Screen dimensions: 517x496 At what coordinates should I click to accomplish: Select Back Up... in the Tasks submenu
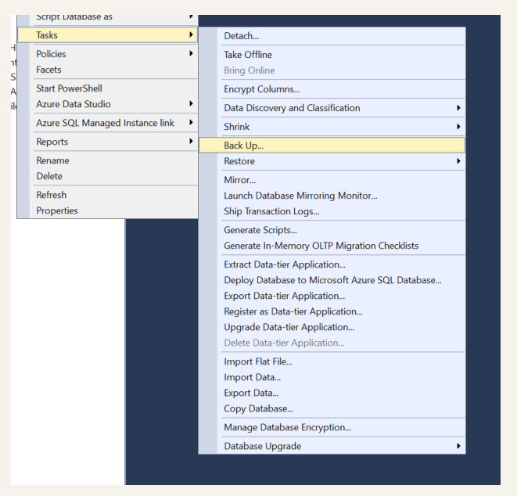point(332,146)
